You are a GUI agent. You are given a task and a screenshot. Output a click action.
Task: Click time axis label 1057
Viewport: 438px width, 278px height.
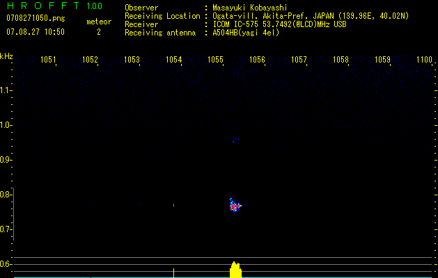click(299, 60)
